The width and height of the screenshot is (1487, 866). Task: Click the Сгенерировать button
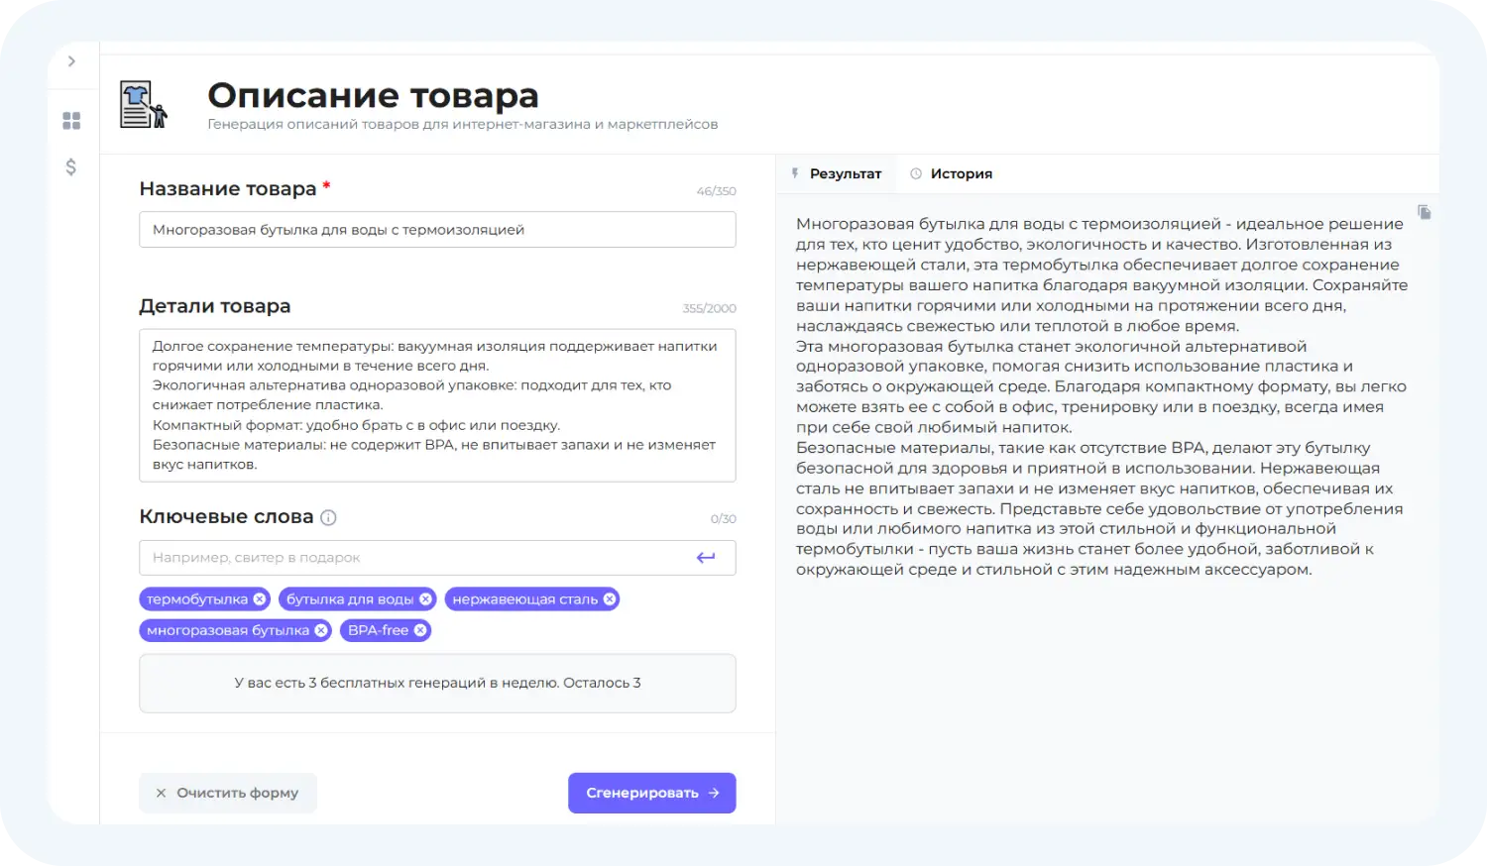pyautogui.click(x=652, y=793)
